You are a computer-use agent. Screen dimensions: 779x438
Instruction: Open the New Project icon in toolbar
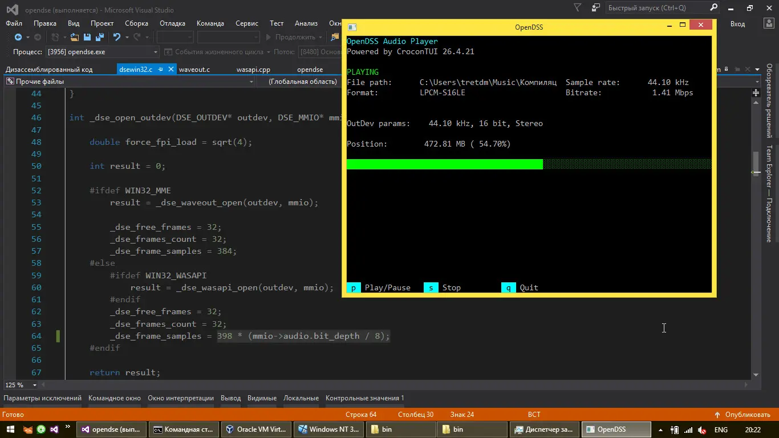[55, 37]
